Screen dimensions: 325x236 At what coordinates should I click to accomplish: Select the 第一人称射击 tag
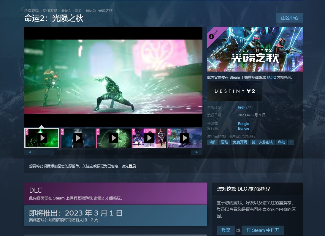click(263, 142)
